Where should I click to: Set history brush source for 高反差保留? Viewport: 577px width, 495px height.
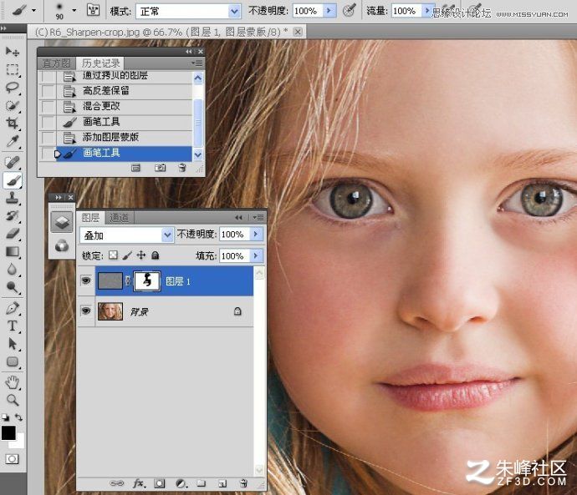coord(48,91)
